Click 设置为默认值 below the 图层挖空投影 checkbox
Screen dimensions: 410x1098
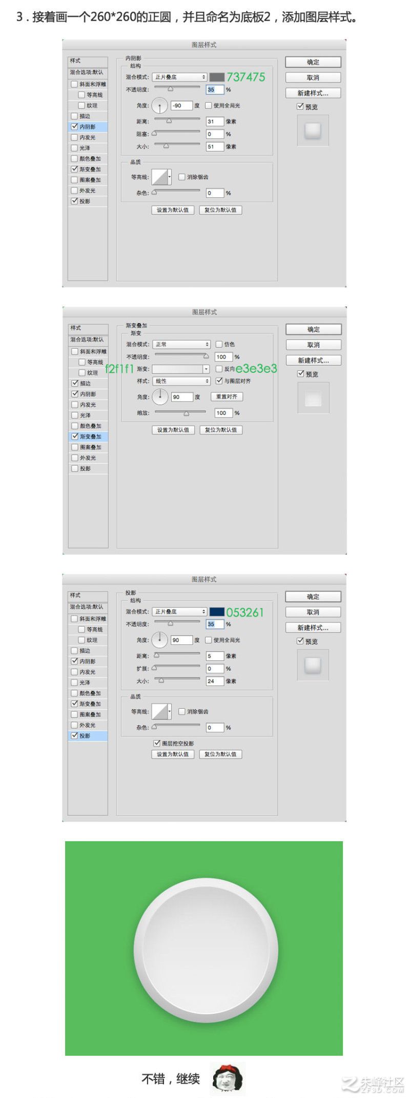pos(173,754)
